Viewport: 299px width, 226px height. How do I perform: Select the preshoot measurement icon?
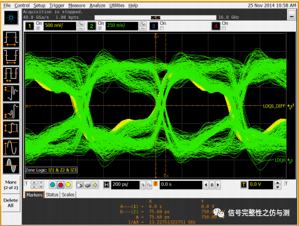click(11, 111)
